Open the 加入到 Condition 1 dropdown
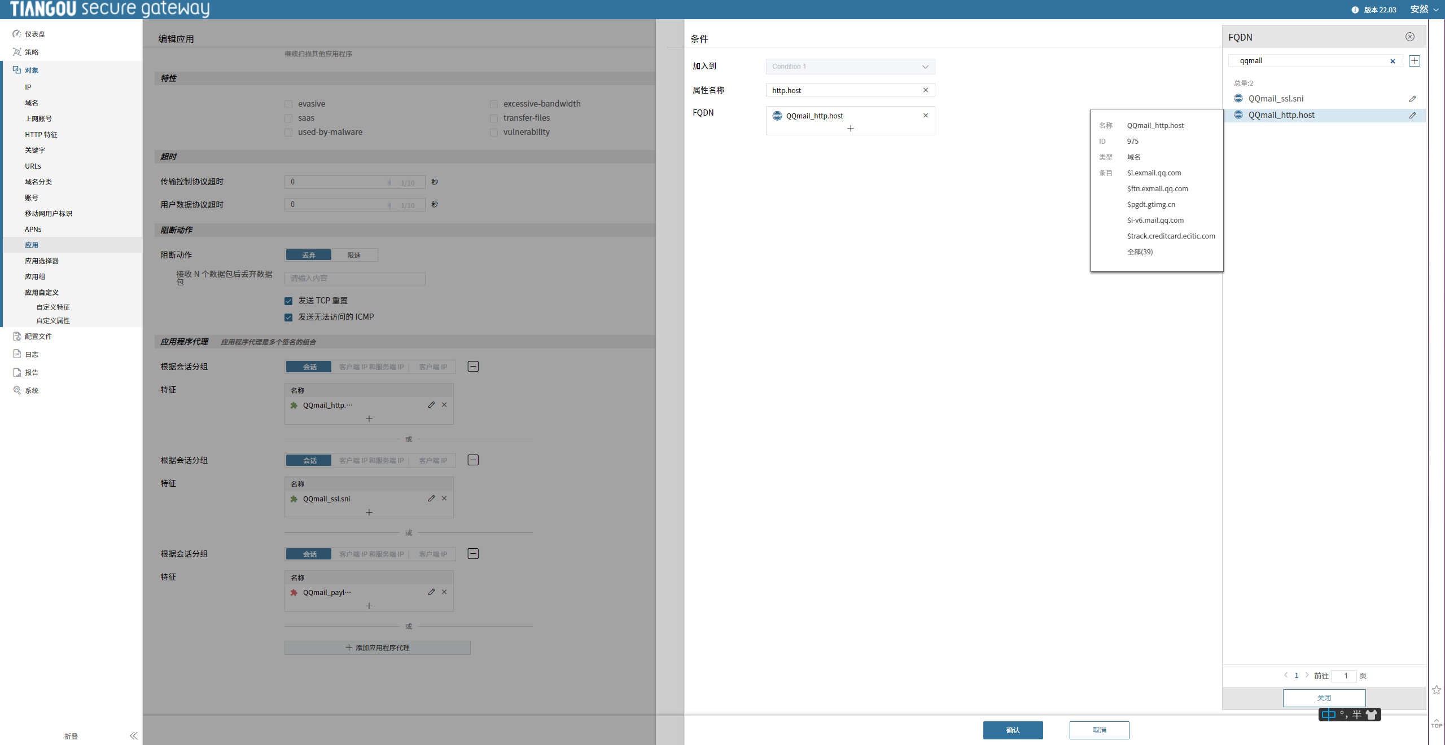The height and width of the screenshot is (745, 1445). click(x=850, y=67)
